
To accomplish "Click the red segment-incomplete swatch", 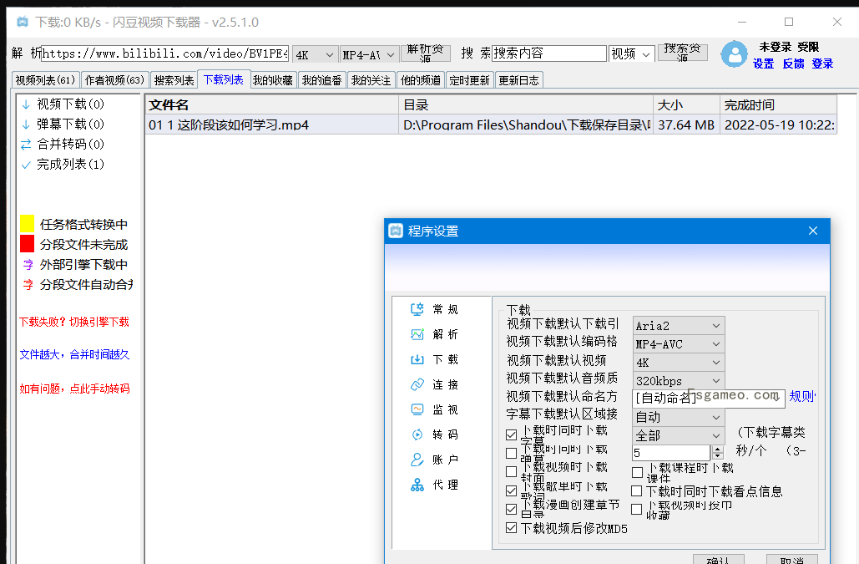I will pos(28,243).
